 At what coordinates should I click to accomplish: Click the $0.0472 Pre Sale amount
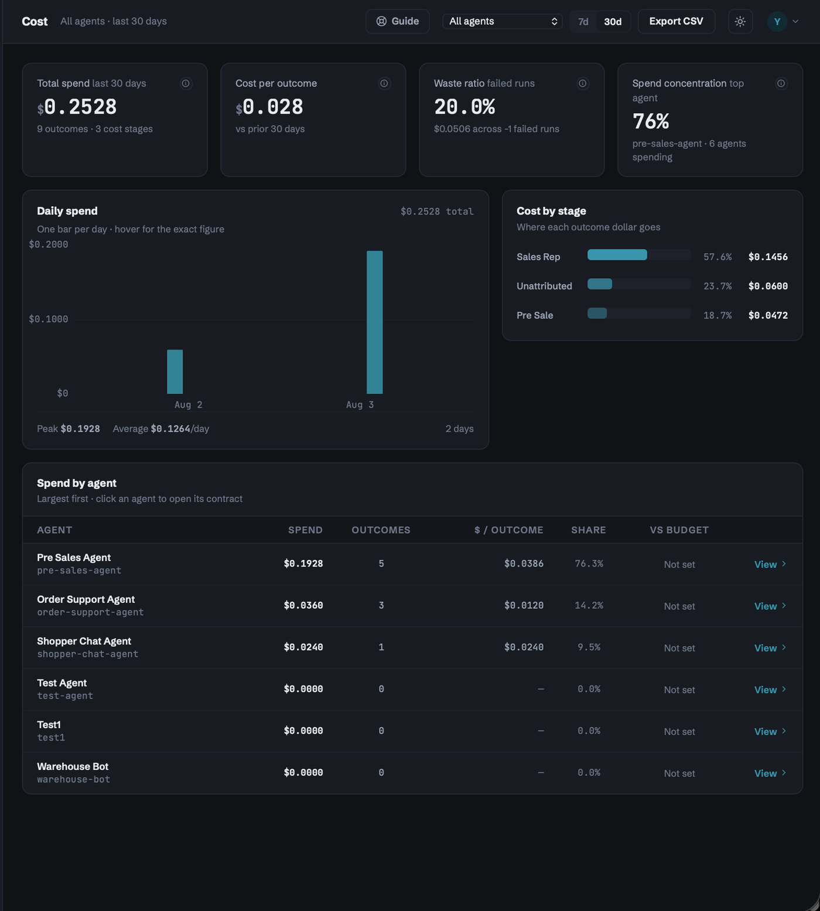[768, 315]
